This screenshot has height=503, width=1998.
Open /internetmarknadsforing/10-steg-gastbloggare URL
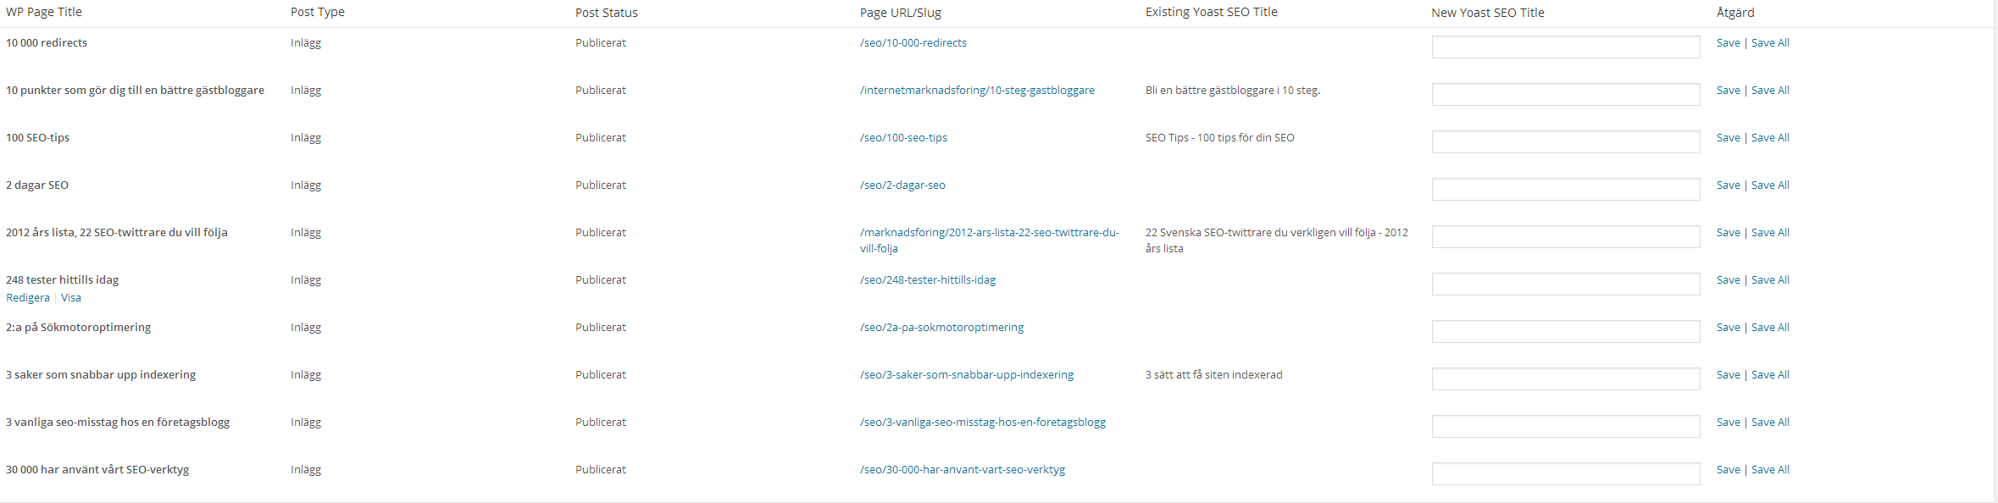977,90
